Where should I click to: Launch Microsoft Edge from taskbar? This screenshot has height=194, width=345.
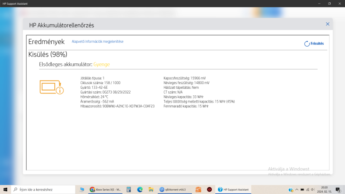(140, 189)
